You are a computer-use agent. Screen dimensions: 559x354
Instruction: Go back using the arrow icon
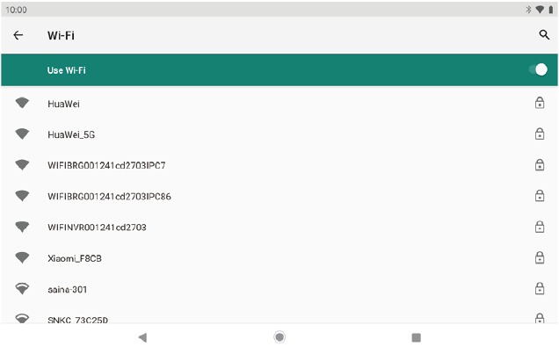[x=18, y=35]
